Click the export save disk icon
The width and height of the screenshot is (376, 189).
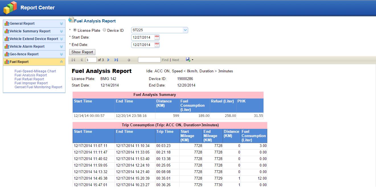(x=188, y=60)
